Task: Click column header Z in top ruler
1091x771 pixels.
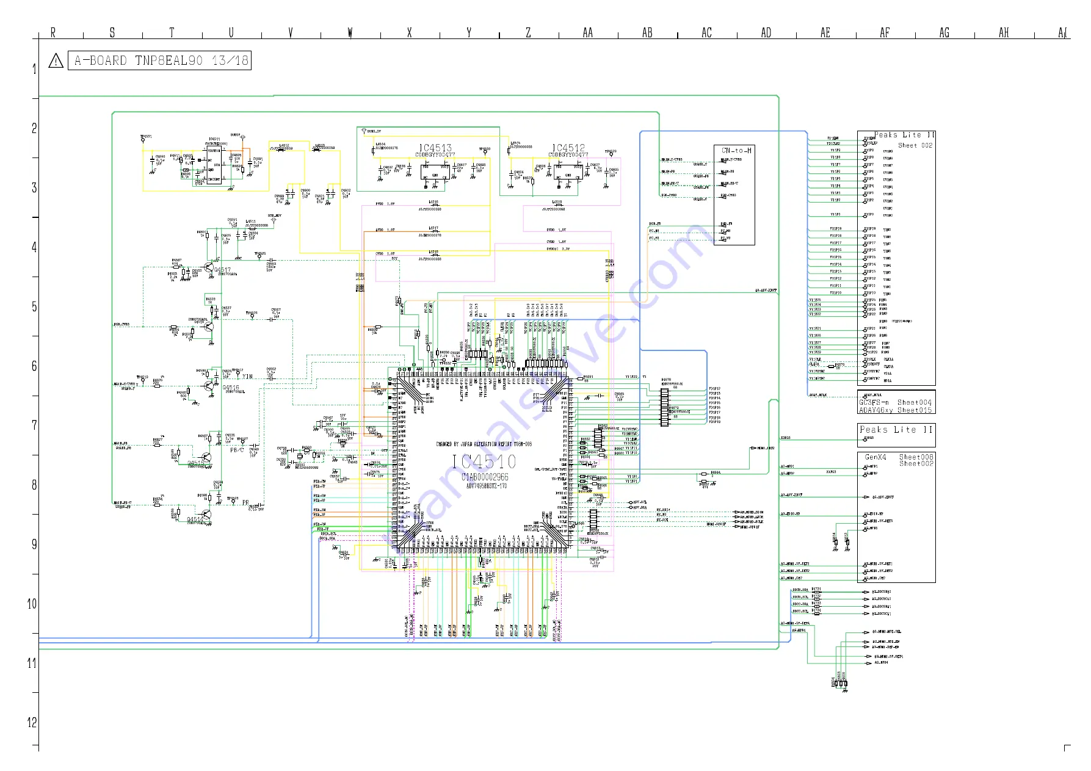Action: pyautogui.click(x=528, y=32)
